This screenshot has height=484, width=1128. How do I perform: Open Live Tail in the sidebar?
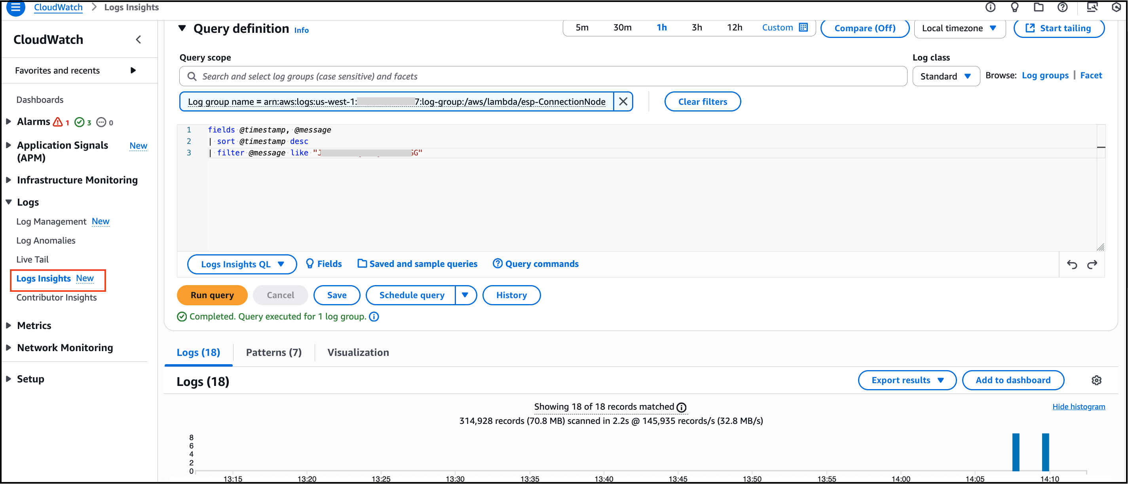32,260
